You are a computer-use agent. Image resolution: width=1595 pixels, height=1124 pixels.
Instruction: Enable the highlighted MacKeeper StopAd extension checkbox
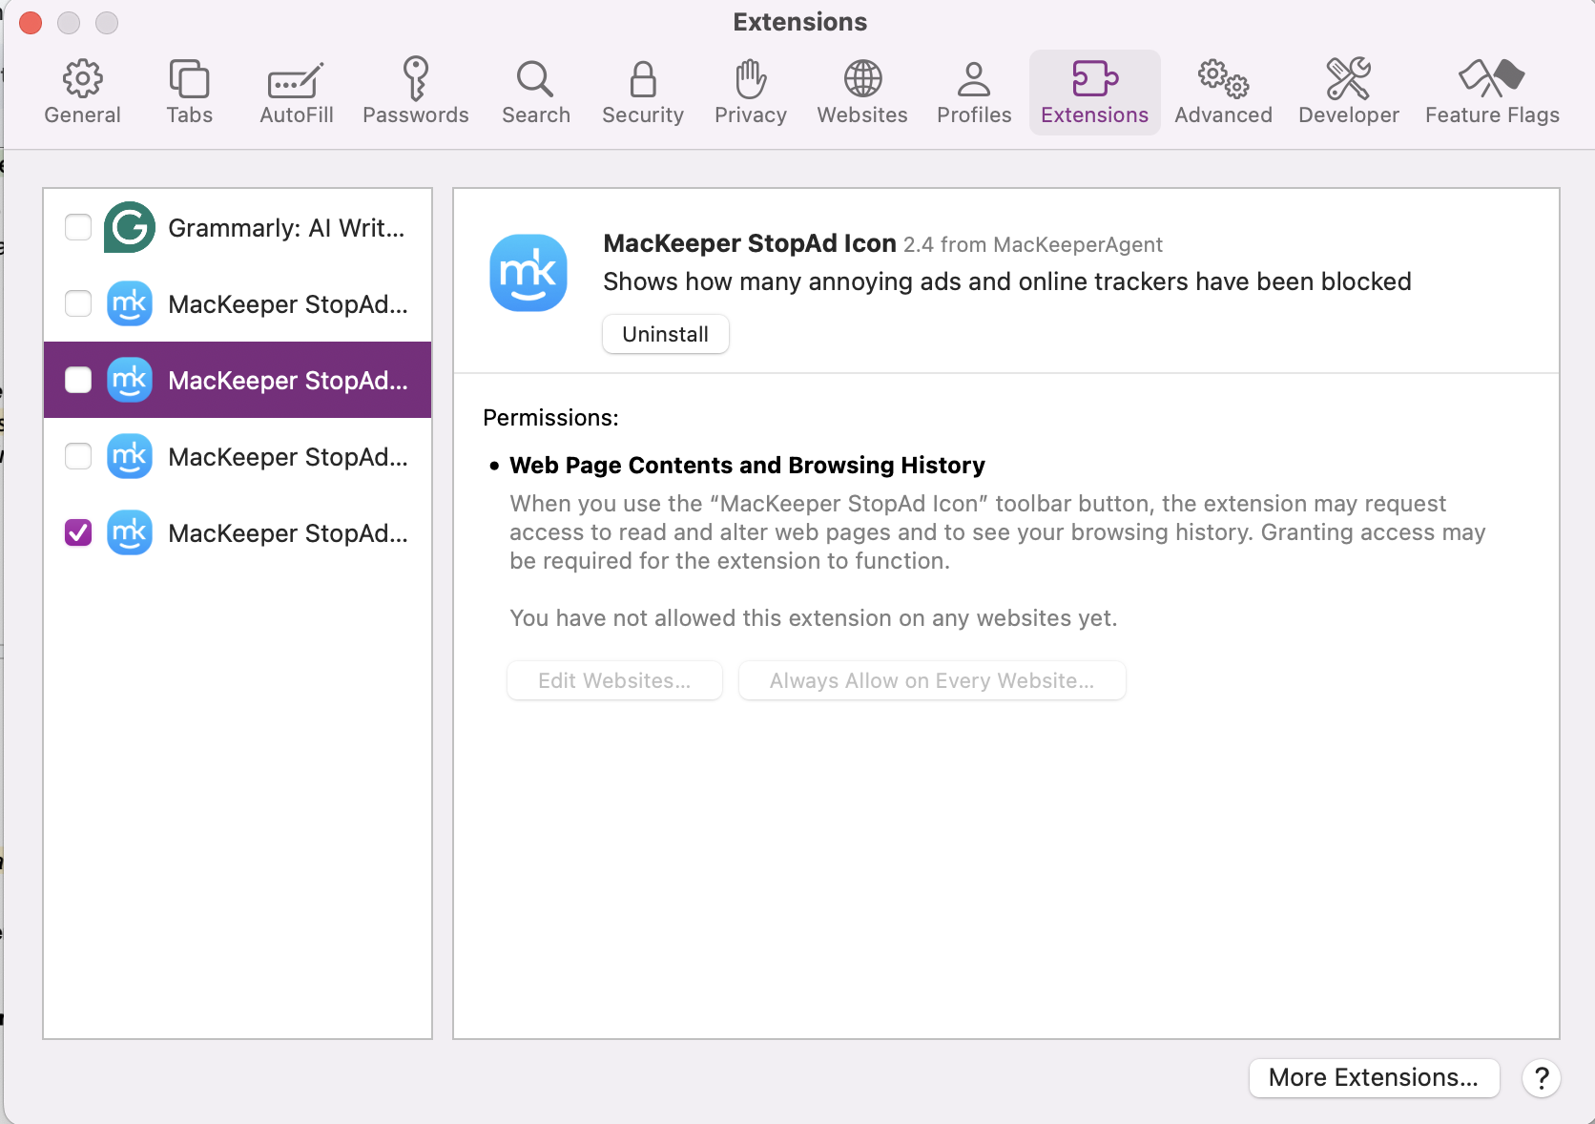pyautogui.click(x=77, y=380)
